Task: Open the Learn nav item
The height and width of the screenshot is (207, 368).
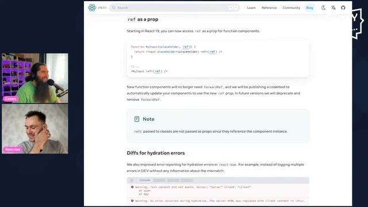Action: pyautogui.click(x=251, y=7)
